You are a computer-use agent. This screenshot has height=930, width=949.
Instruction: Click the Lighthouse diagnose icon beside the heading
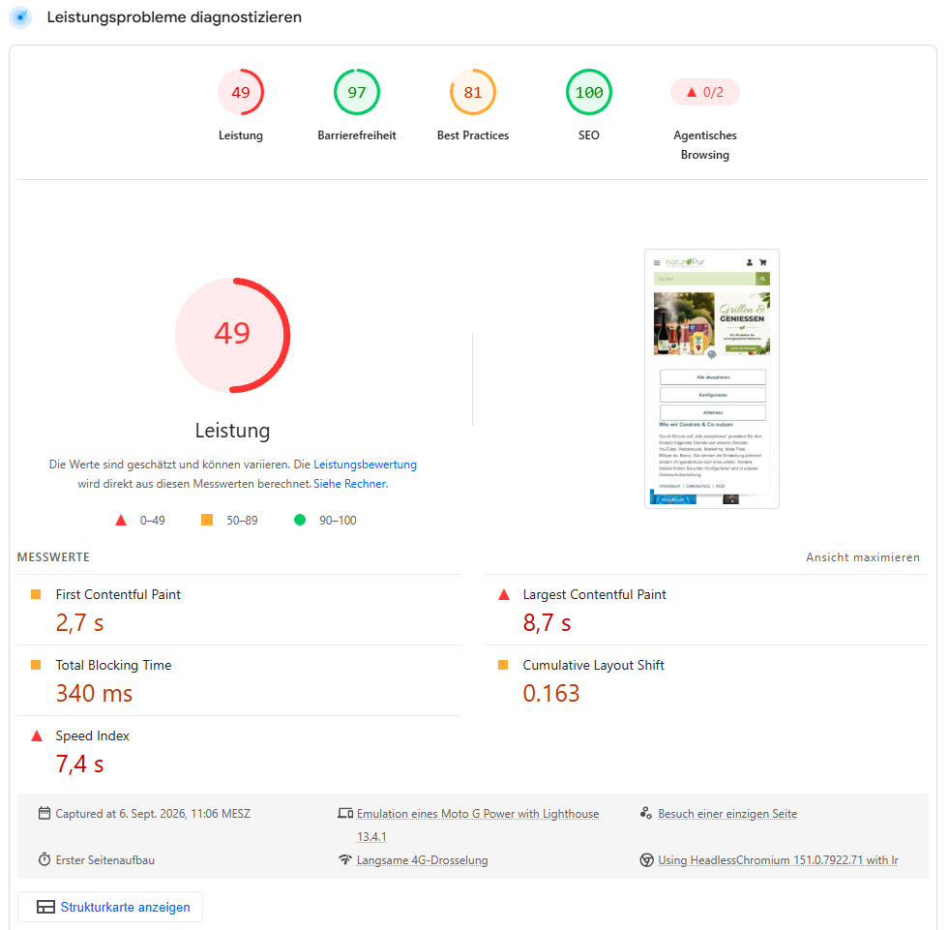[x=20, y=17]
